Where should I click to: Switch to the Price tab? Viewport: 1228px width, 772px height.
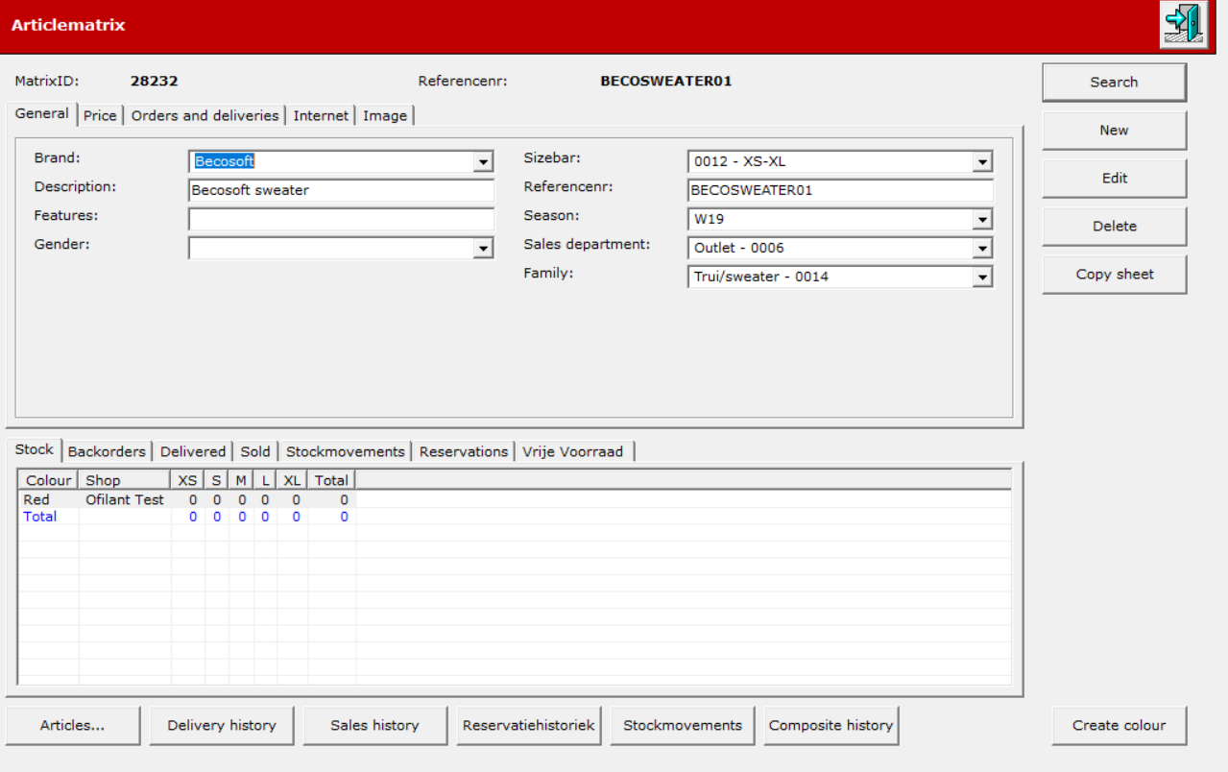click(100, 115)
